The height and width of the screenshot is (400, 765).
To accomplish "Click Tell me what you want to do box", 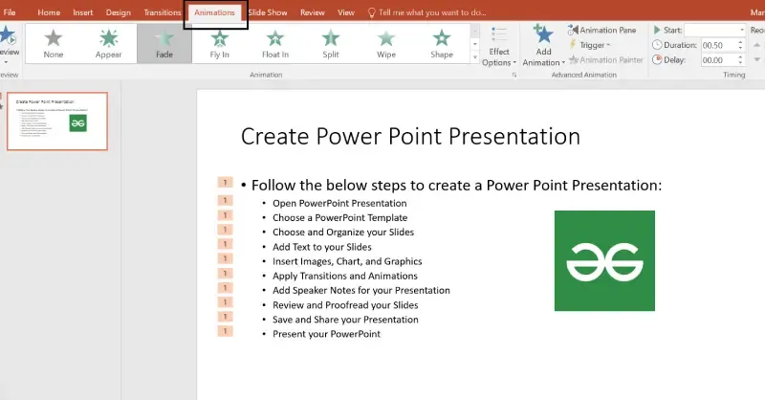I will pyautogui.click(x=426, y=12).
